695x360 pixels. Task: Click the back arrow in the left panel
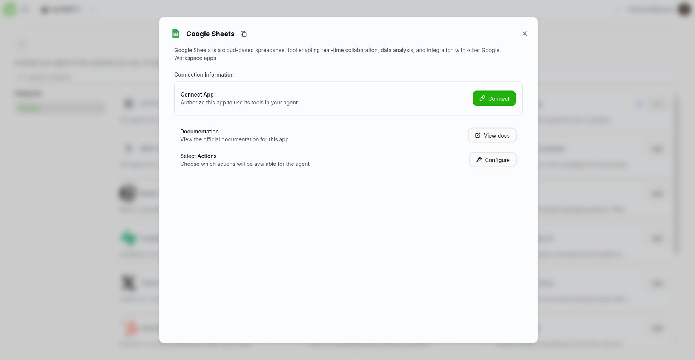coord(21,44)
